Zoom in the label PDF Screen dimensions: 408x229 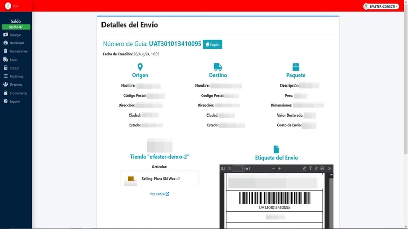pyautogui.click(x=279, y=169)
